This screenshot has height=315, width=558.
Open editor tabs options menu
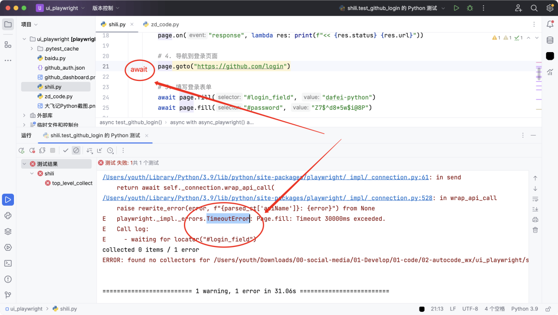click(534, 24)
